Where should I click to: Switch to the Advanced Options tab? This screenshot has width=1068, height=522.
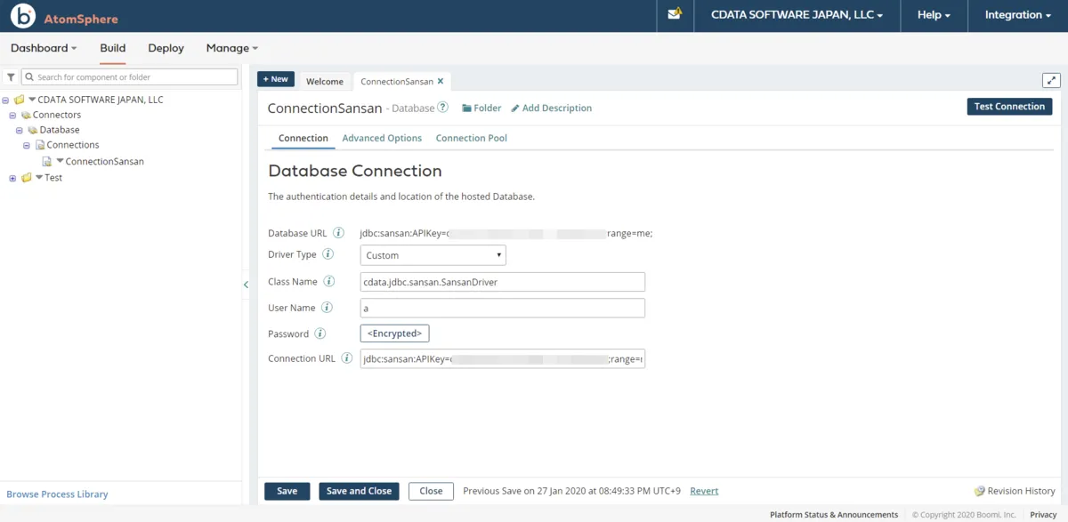[x=382, y=138]
